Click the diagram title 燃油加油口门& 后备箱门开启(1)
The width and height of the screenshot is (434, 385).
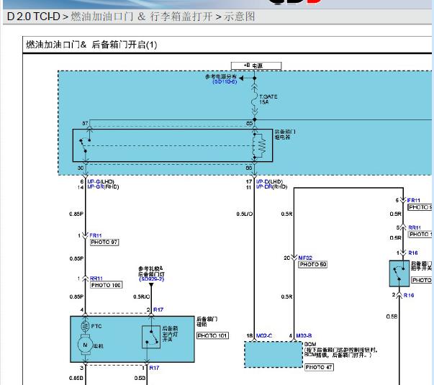coord(91,45)
